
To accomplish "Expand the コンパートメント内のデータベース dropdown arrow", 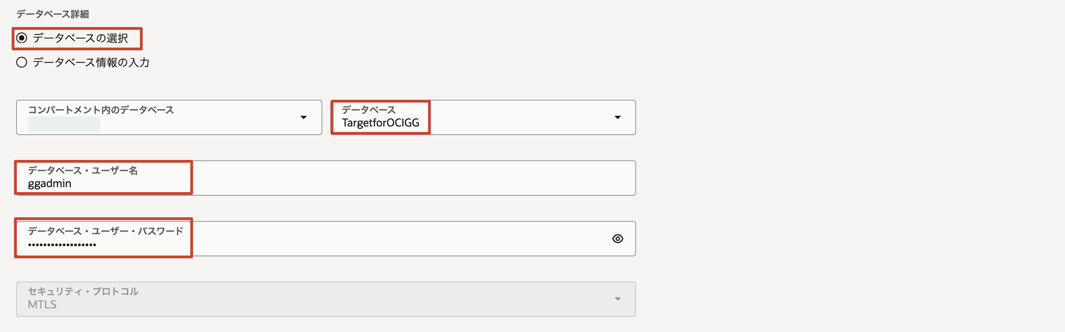I will pos(304,118).
